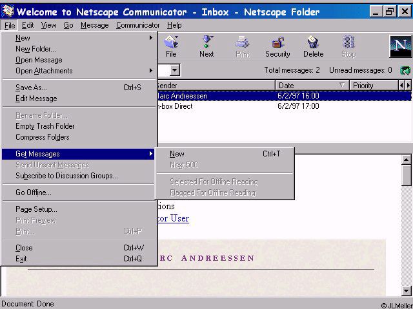The image size is (413, 309).
Task: Choose Close from File menu
Action: (x=78, y=248)
